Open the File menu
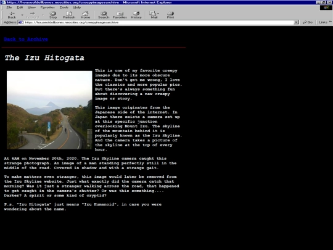Viewport: 333px width, 250px height. tap(9, 7)
